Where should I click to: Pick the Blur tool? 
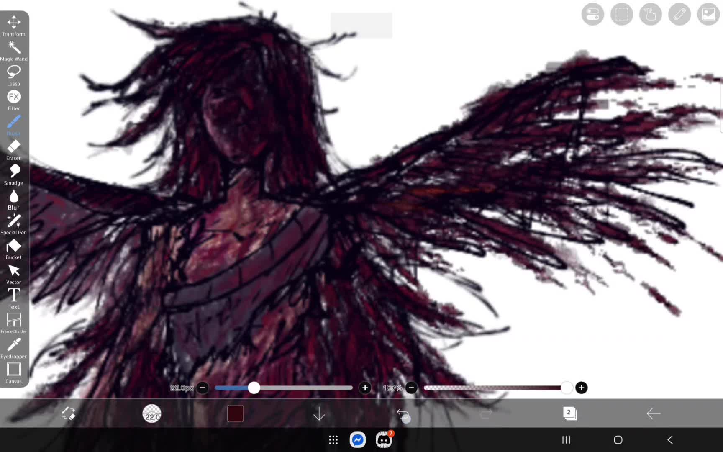(13, 200)
